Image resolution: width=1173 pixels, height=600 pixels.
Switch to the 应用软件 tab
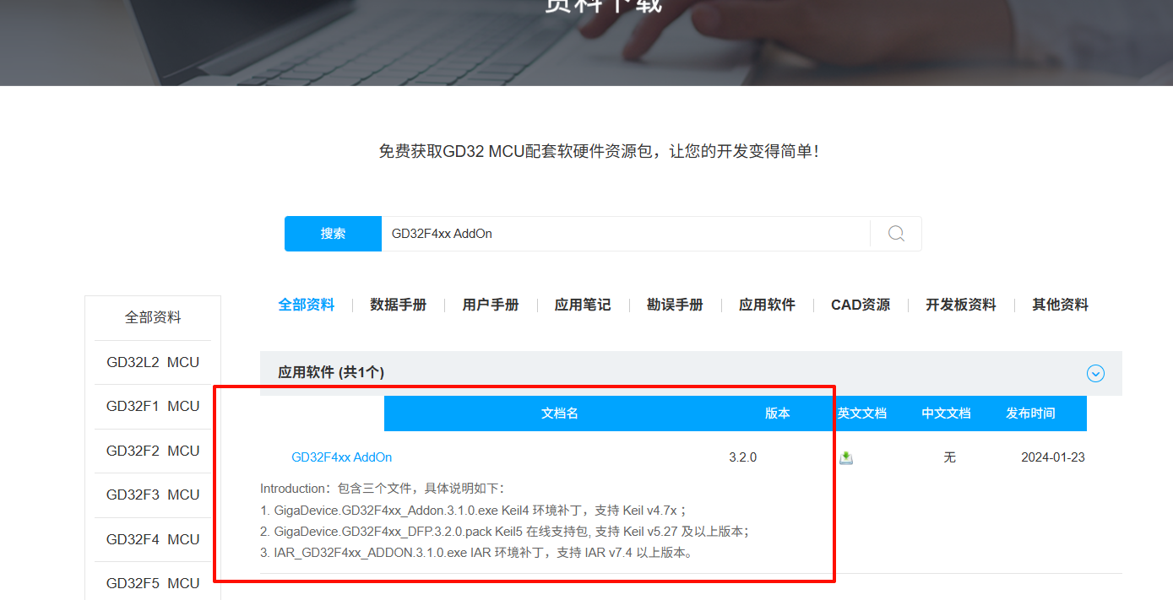click(767, 305)
